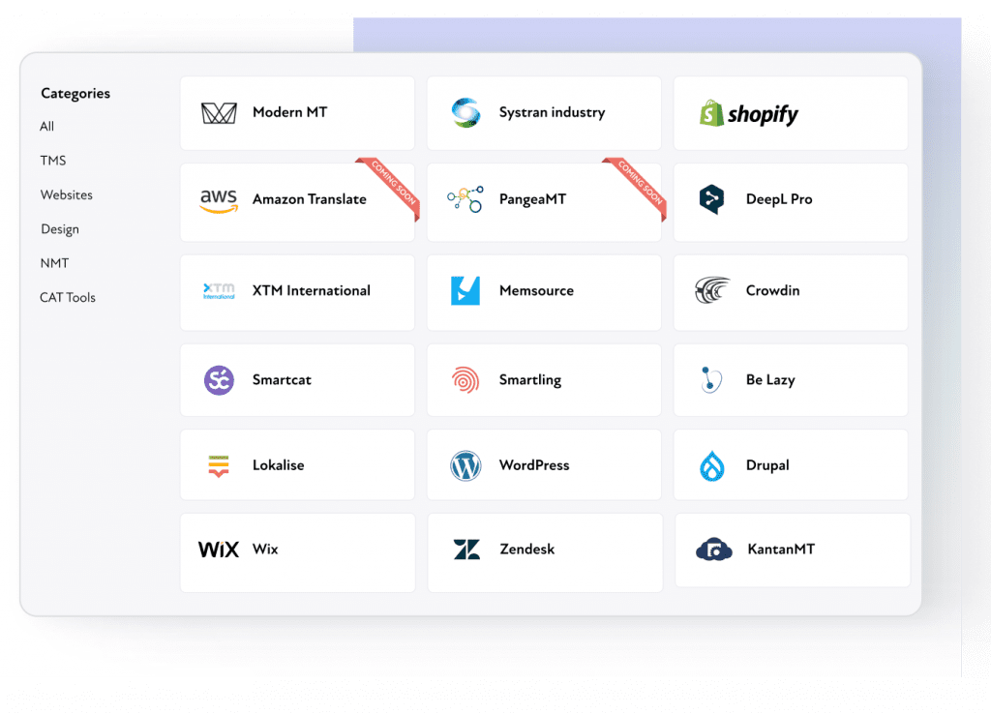The width and height of the screenshot is (991, 714).
Task: Click the KantanMT cloud logo
Action: (713, 550)
